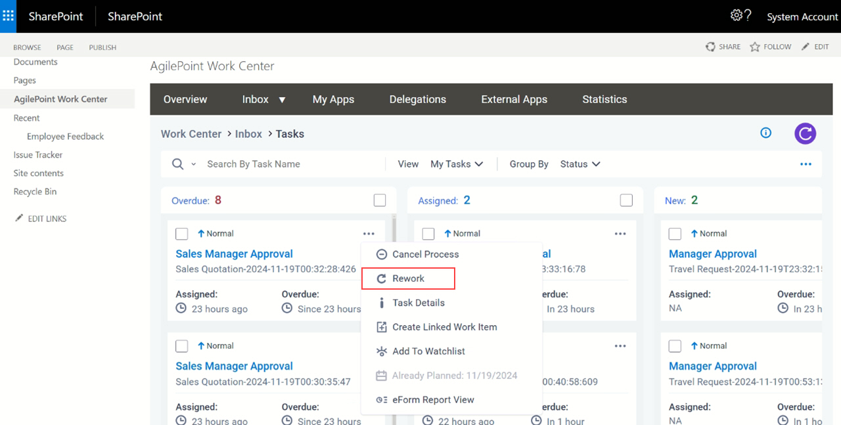Open the second Sales Manager Approval task link
The height and width of the screenshot is (425, 841).
coord(235,366)
